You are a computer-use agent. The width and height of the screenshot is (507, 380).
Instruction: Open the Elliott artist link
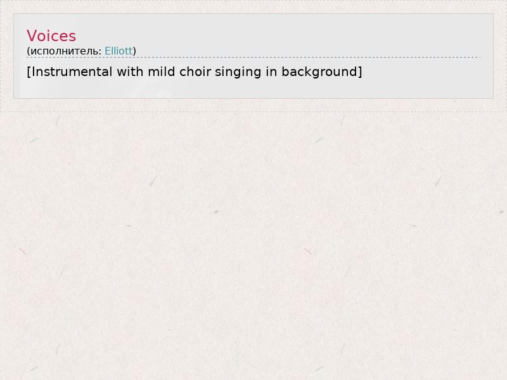[x=119, y=51]
